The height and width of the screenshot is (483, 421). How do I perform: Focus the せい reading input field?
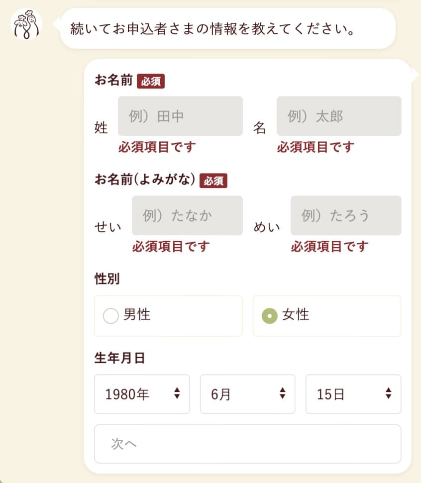pyautogui.click(x=187, y=216)
